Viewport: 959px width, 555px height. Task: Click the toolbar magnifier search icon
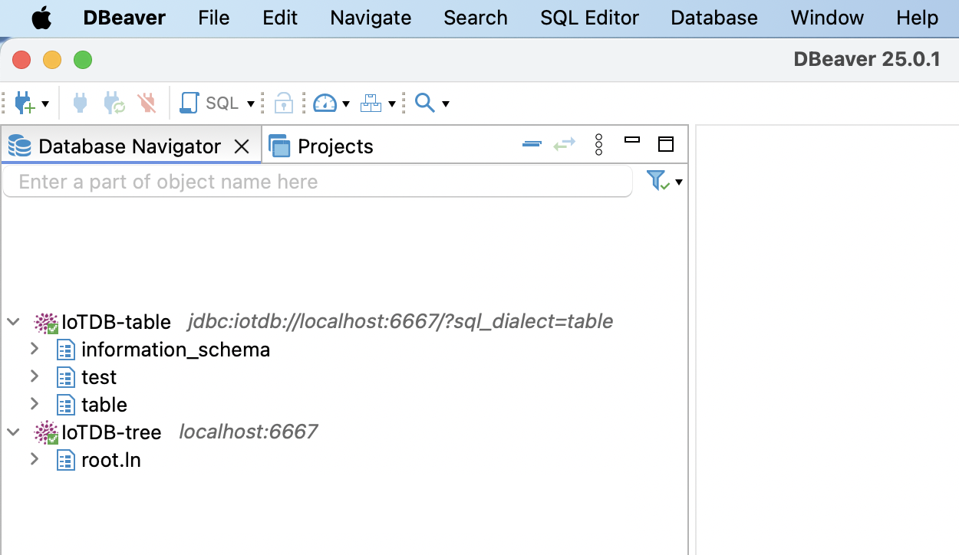[x=424, y=103]
